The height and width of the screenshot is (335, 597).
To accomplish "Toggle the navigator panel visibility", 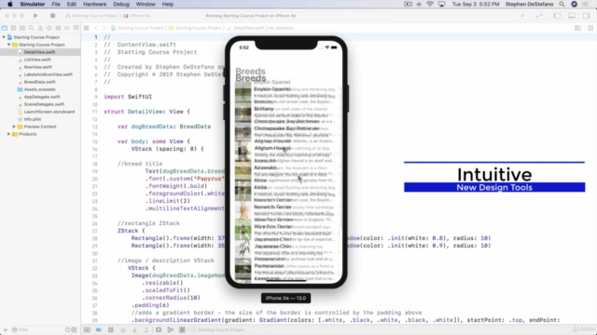I will point(557,16).
